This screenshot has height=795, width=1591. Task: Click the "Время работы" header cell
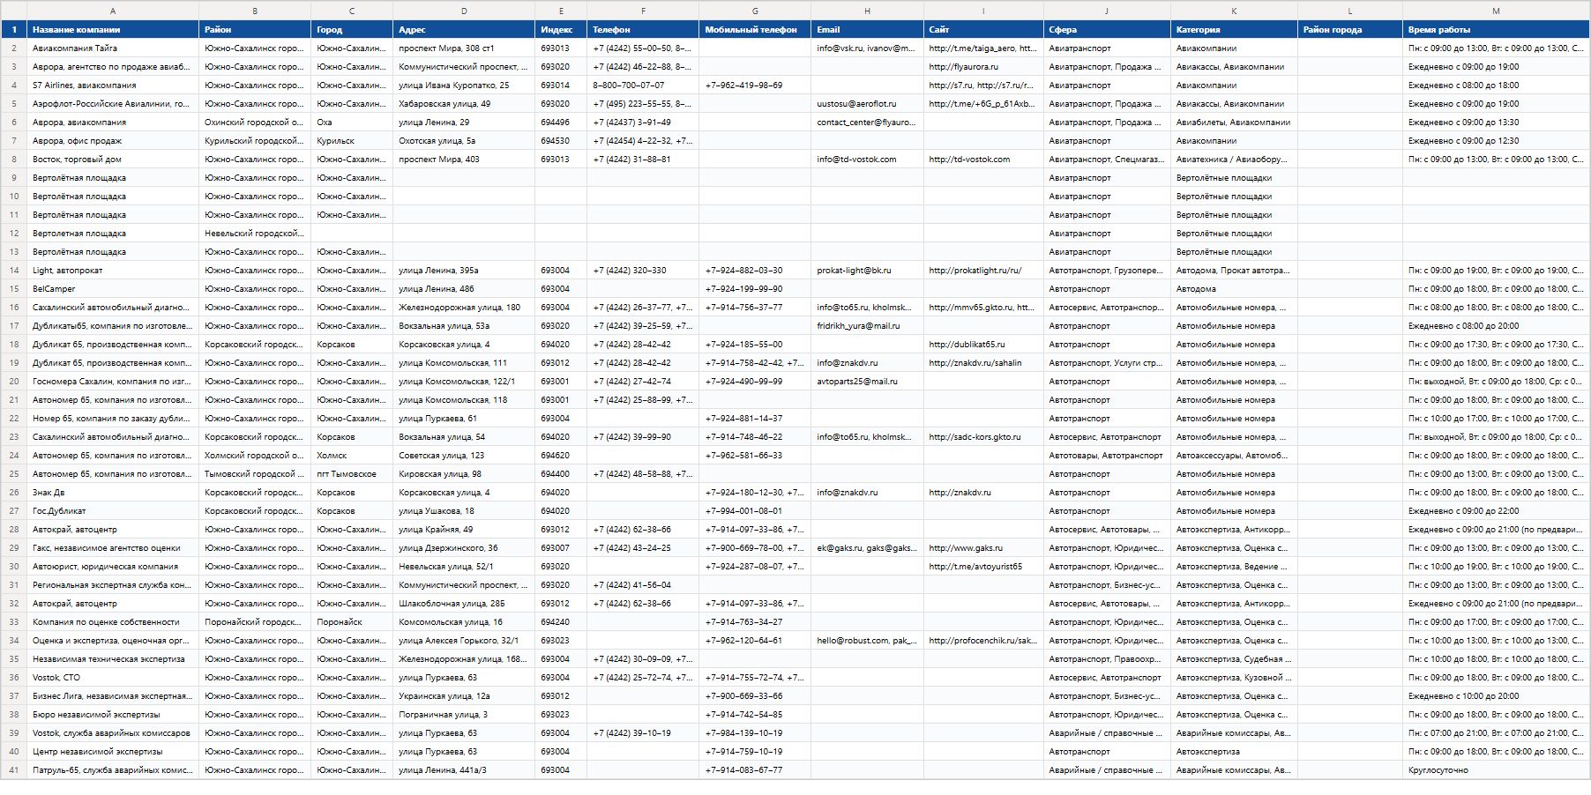pos(1496,30)
